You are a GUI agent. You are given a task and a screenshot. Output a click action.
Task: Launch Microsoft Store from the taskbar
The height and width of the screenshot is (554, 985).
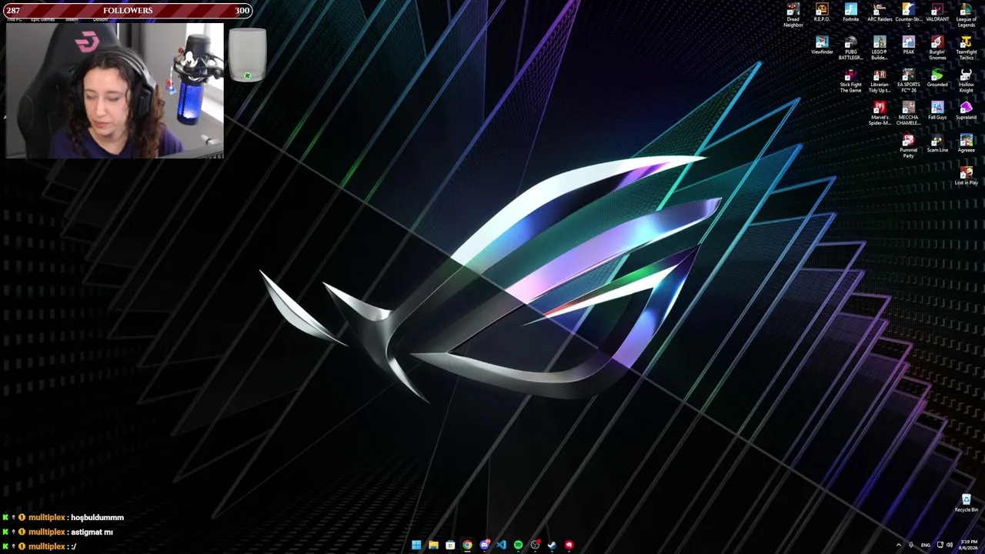450,545
